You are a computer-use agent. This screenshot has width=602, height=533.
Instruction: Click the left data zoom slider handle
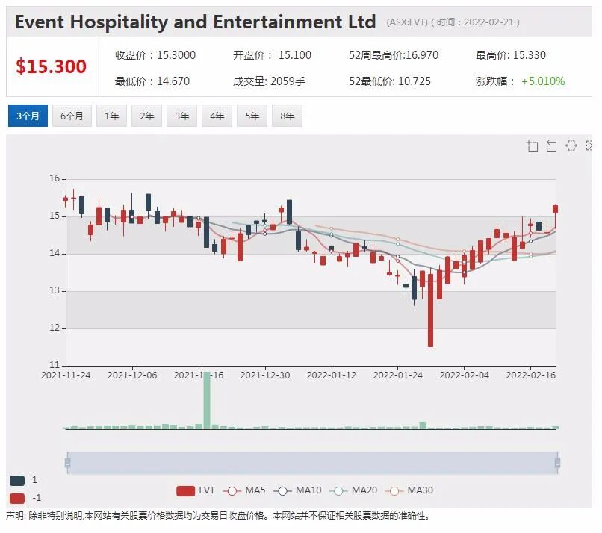pos(67,463)
